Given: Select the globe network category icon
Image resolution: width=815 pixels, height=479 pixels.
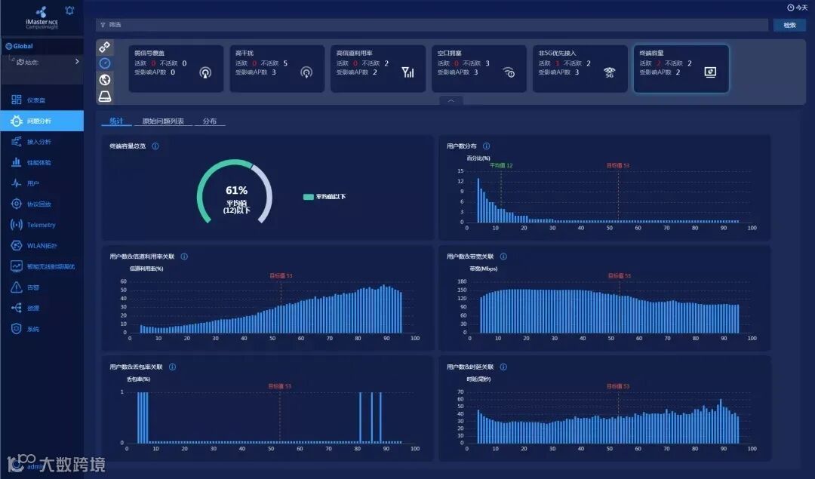Looking at the screenshot, I should pyautogui.click(x=105, y=79).
